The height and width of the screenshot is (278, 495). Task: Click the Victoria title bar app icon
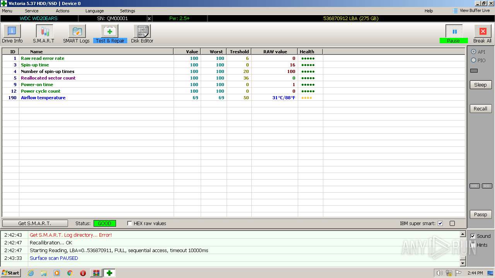pos(3,3)
